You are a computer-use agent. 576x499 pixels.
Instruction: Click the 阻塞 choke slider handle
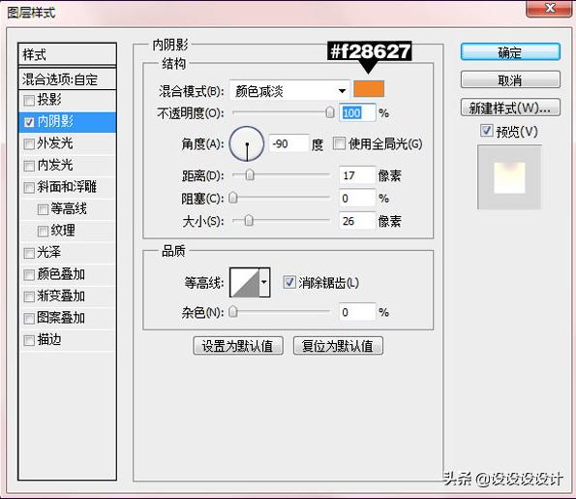(x=233, y=198)
